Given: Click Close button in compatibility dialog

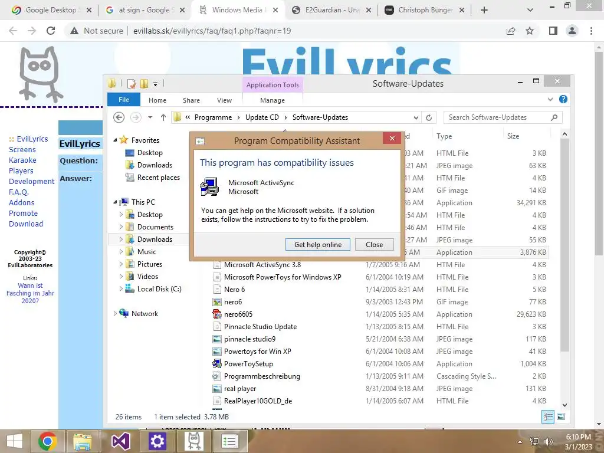Looking at the screenshot, I should click(374, 245).
